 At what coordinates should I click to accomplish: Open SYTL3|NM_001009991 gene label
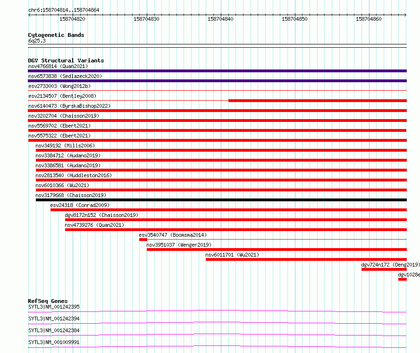(54, 342)
